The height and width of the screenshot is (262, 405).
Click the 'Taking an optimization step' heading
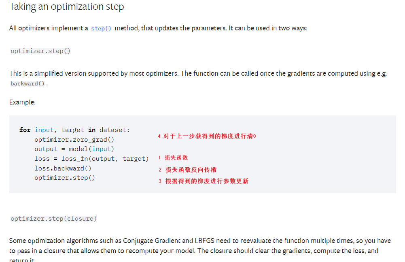click(66, 7)
